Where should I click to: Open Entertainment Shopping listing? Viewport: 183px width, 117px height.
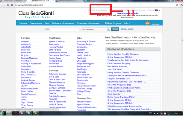click(x=119, y=63)
